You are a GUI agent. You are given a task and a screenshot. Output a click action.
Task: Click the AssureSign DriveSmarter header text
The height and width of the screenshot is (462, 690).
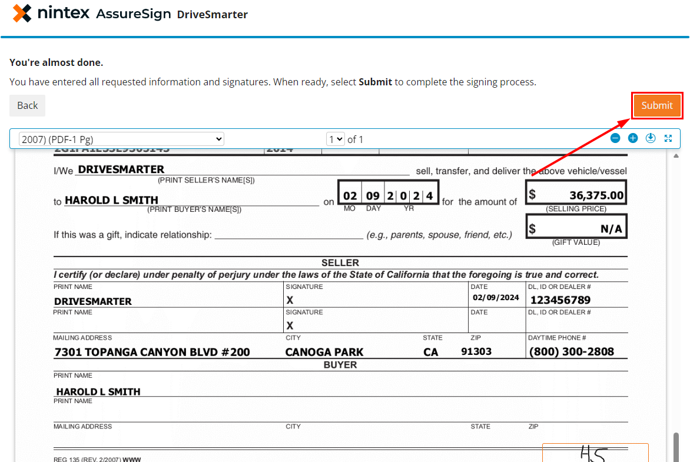[172, 14]
